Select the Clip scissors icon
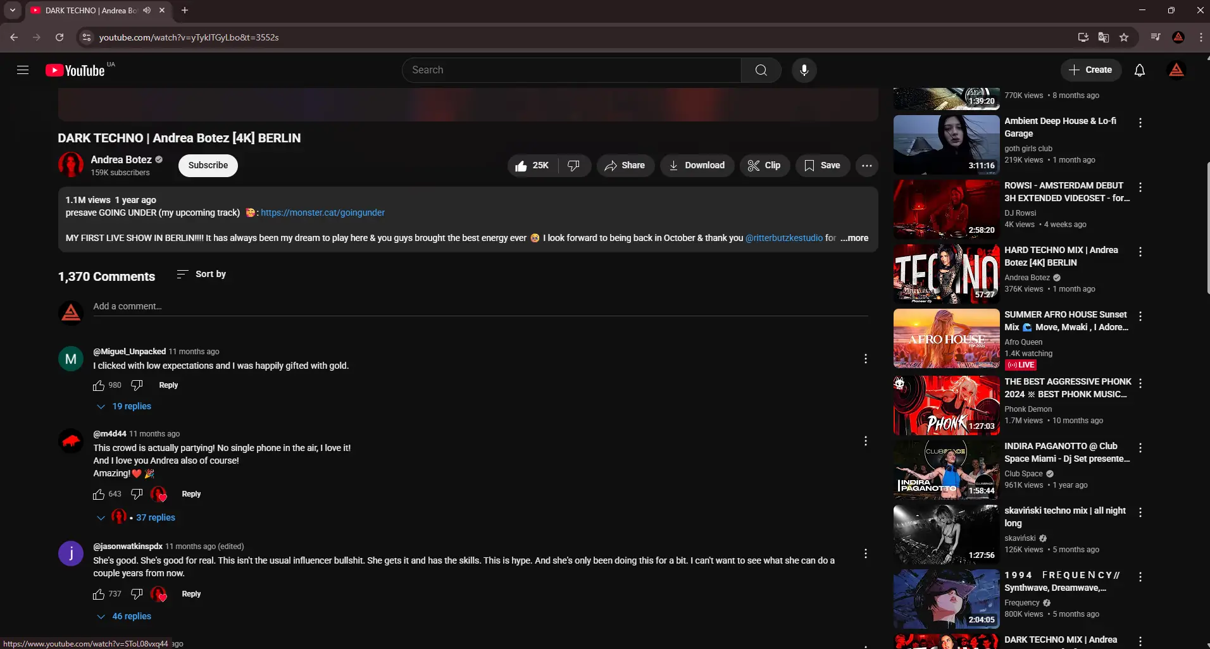This screenshot has width=1210, height=649. tap(754, 165)
